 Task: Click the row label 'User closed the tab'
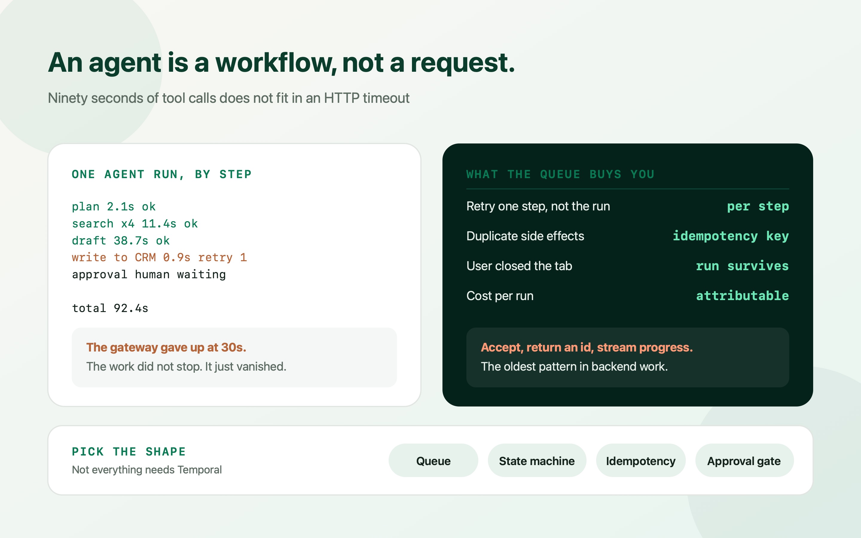coord(519,266)
